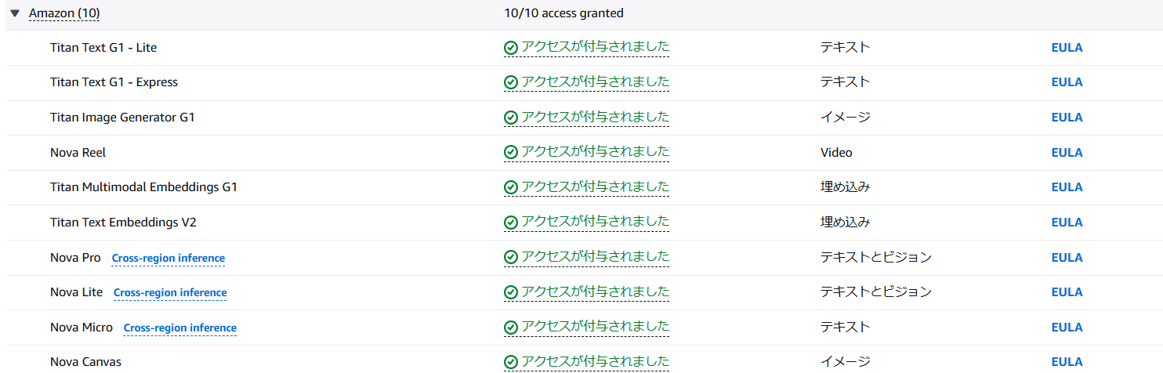Click アクセスが付与されました status for Nova Pro

pos(596,257)
